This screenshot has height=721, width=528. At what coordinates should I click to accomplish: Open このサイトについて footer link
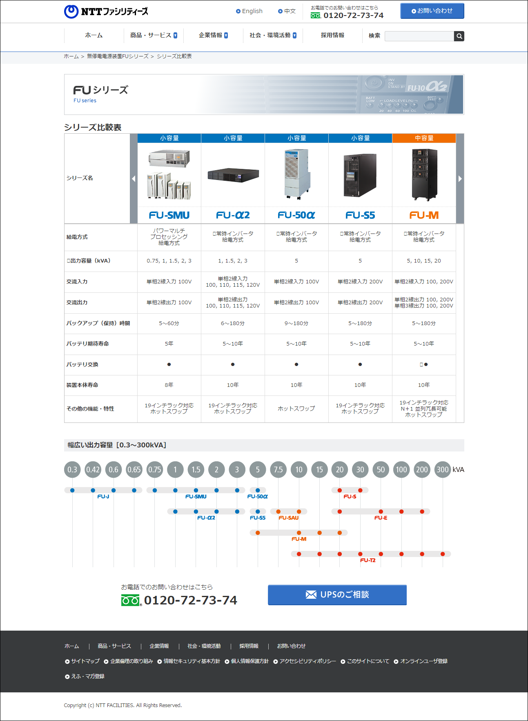pos(365,661)
